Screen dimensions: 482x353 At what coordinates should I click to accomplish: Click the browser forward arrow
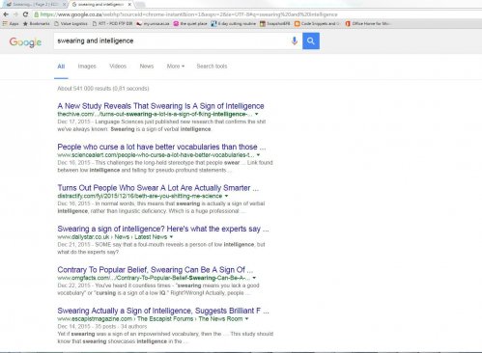[x=15, y=14]
